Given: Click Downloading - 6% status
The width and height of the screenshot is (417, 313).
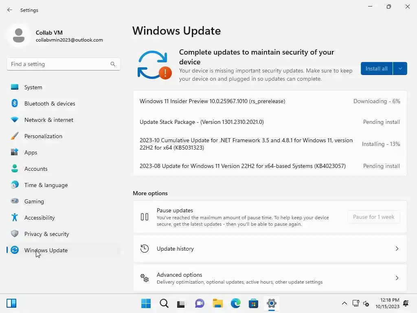Looking at the screenshot, I should (377, 101).
